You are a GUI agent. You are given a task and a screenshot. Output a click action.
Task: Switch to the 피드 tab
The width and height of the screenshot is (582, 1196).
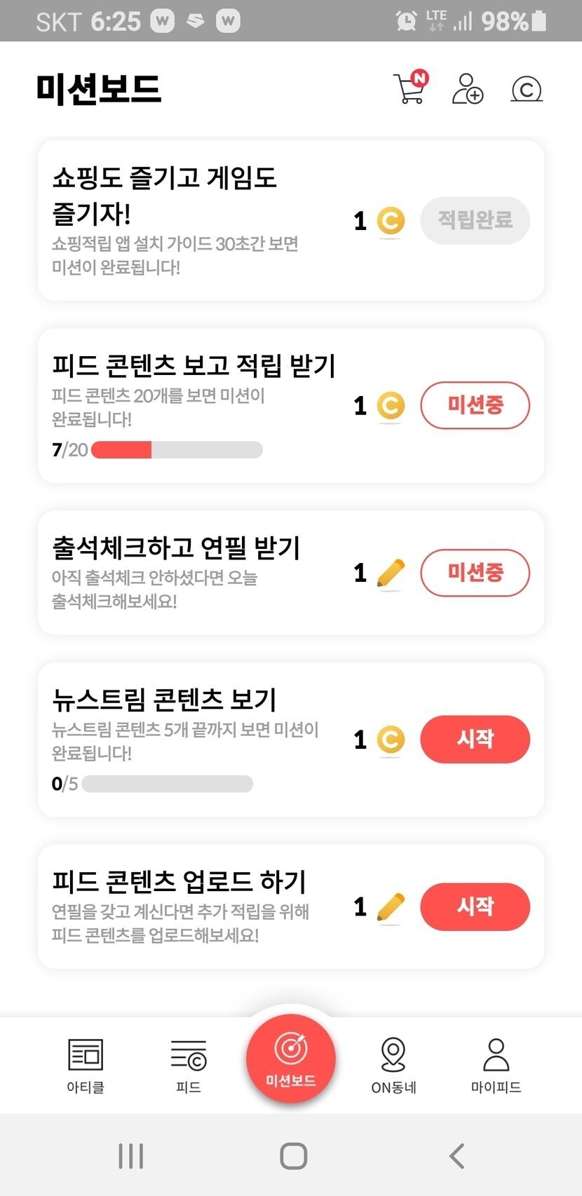pos(188,1066)
